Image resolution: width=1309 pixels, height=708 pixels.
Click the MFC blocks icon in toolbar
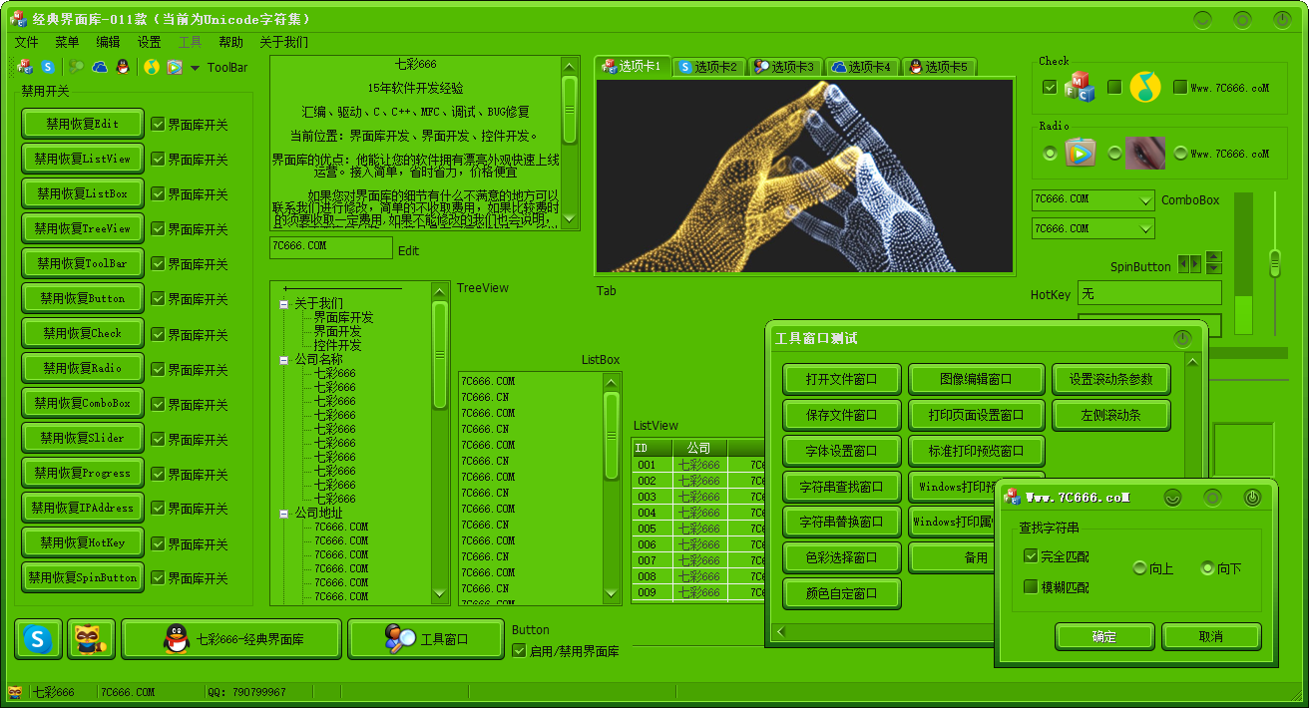25,67
